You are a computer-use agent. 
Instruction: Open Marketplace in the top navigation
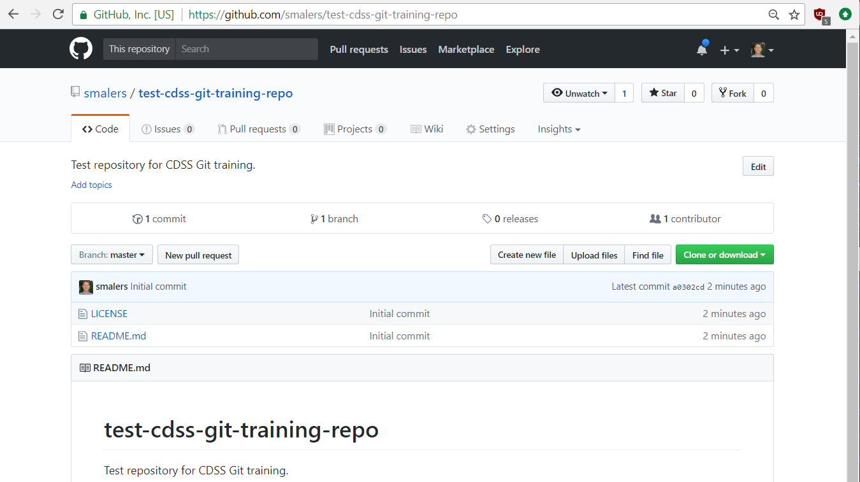[x=466, y=49]
